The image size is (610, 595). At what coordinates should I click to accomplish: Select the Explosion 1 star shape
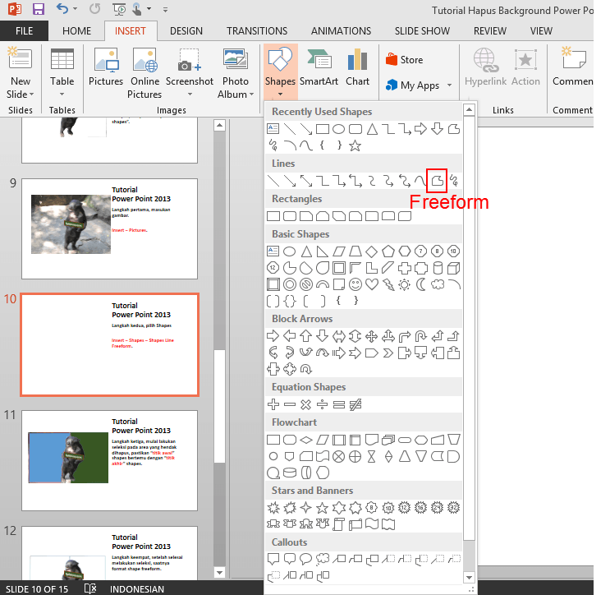point(273,508)
